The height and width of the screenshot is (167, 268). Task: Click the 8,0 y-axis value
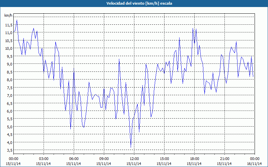pos(10,80)
